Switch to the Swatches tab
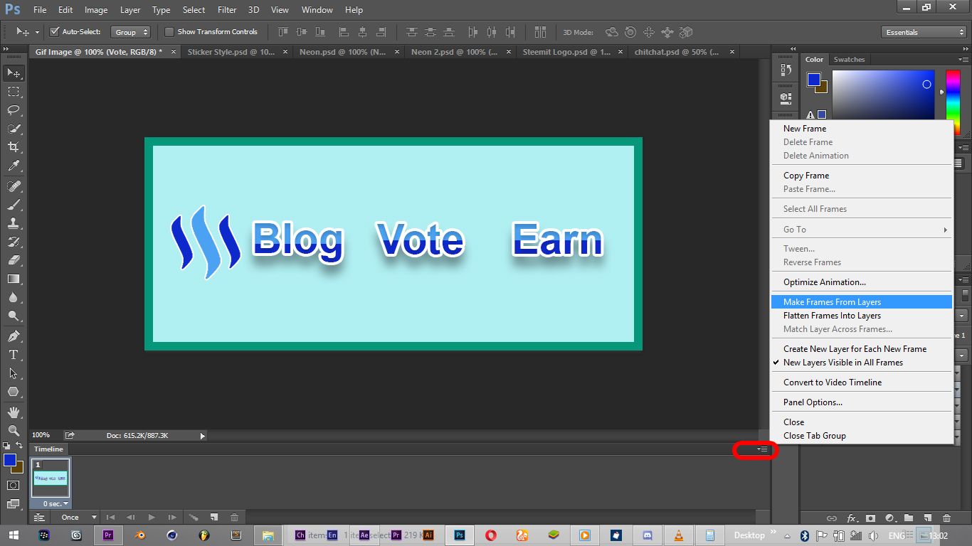Image resolution: width=972 pixels, height=546 pixels. [x=849, y=60]
